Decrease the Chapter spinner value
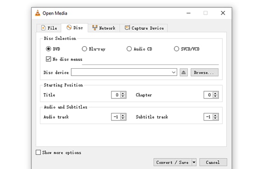The width and height of the screenshot is (273, 169). (215, 97)
